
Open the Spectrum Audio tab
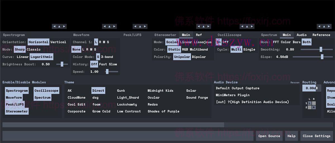pos(301,35)
